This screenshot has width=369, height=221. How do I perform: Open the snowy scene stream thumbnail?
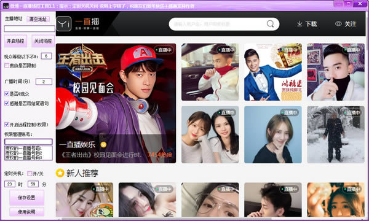[x=336, y=134]
